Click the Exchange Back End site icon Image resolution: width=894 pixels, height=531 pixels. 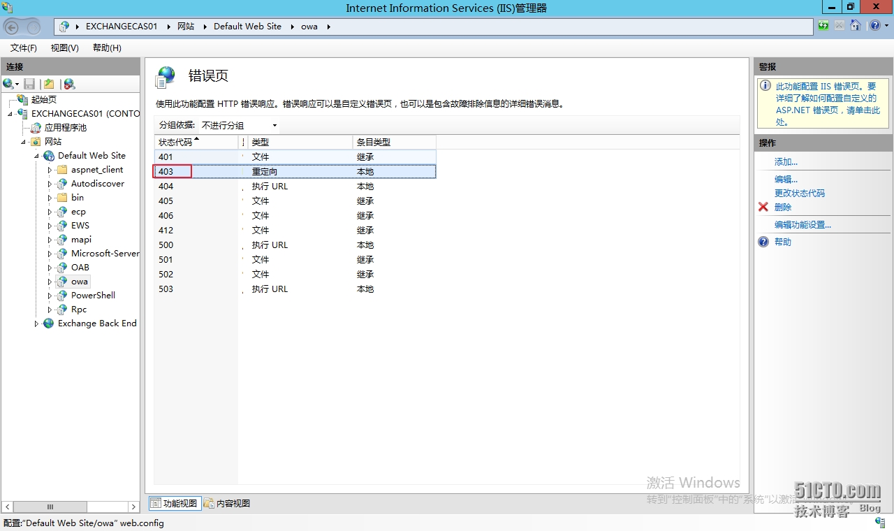click(47, 323)
